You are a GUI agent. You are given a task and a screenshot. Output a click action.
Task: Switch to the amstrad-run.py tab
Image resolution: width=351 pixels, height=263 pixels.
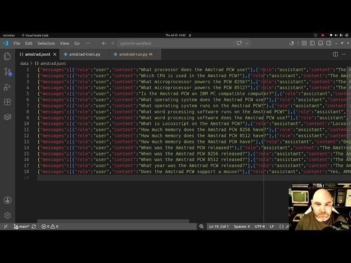click(135, 54)
